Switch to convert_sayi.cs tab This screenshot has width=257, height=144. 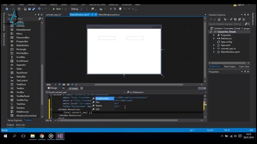click(54, 15)
